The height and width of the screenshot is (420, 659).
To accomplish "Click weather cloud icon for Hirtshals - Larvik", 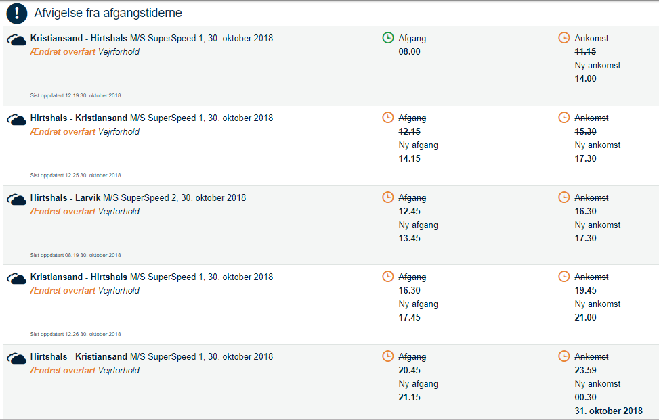I will pyautogui.click(x=17, y=200).
